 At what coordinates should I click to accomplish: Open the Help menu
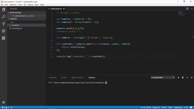point(42,5)
